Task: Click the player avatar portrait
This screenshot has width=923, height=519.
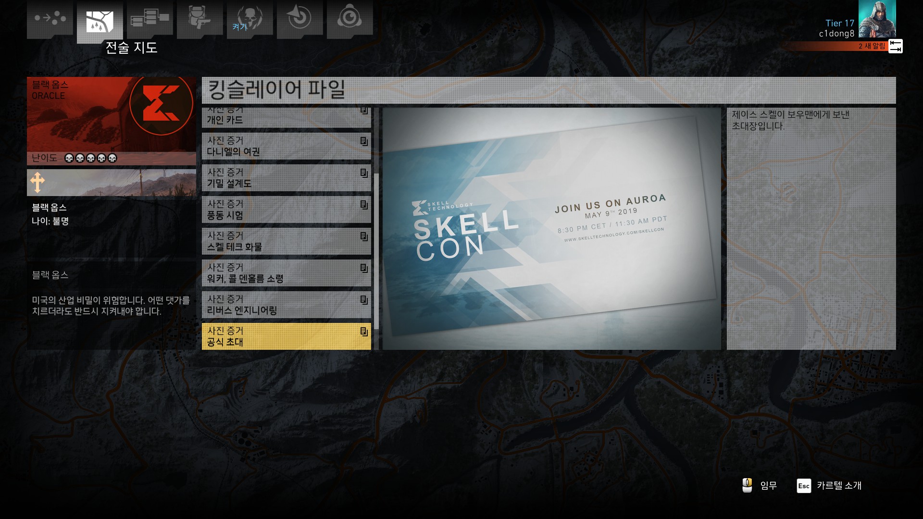Action: tap(877, 19)
